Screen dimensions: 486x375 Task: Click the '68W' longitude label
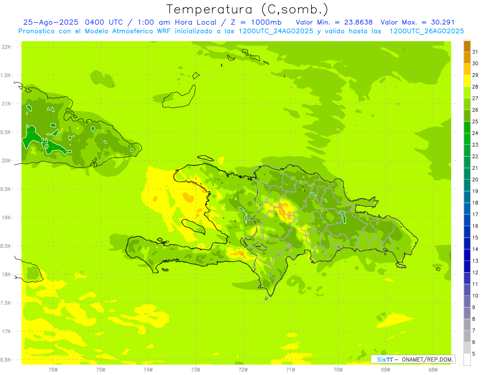(x=433, y=369)
